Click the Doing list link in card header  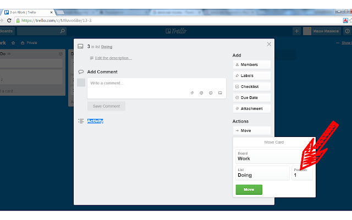[x=107, y=47]
